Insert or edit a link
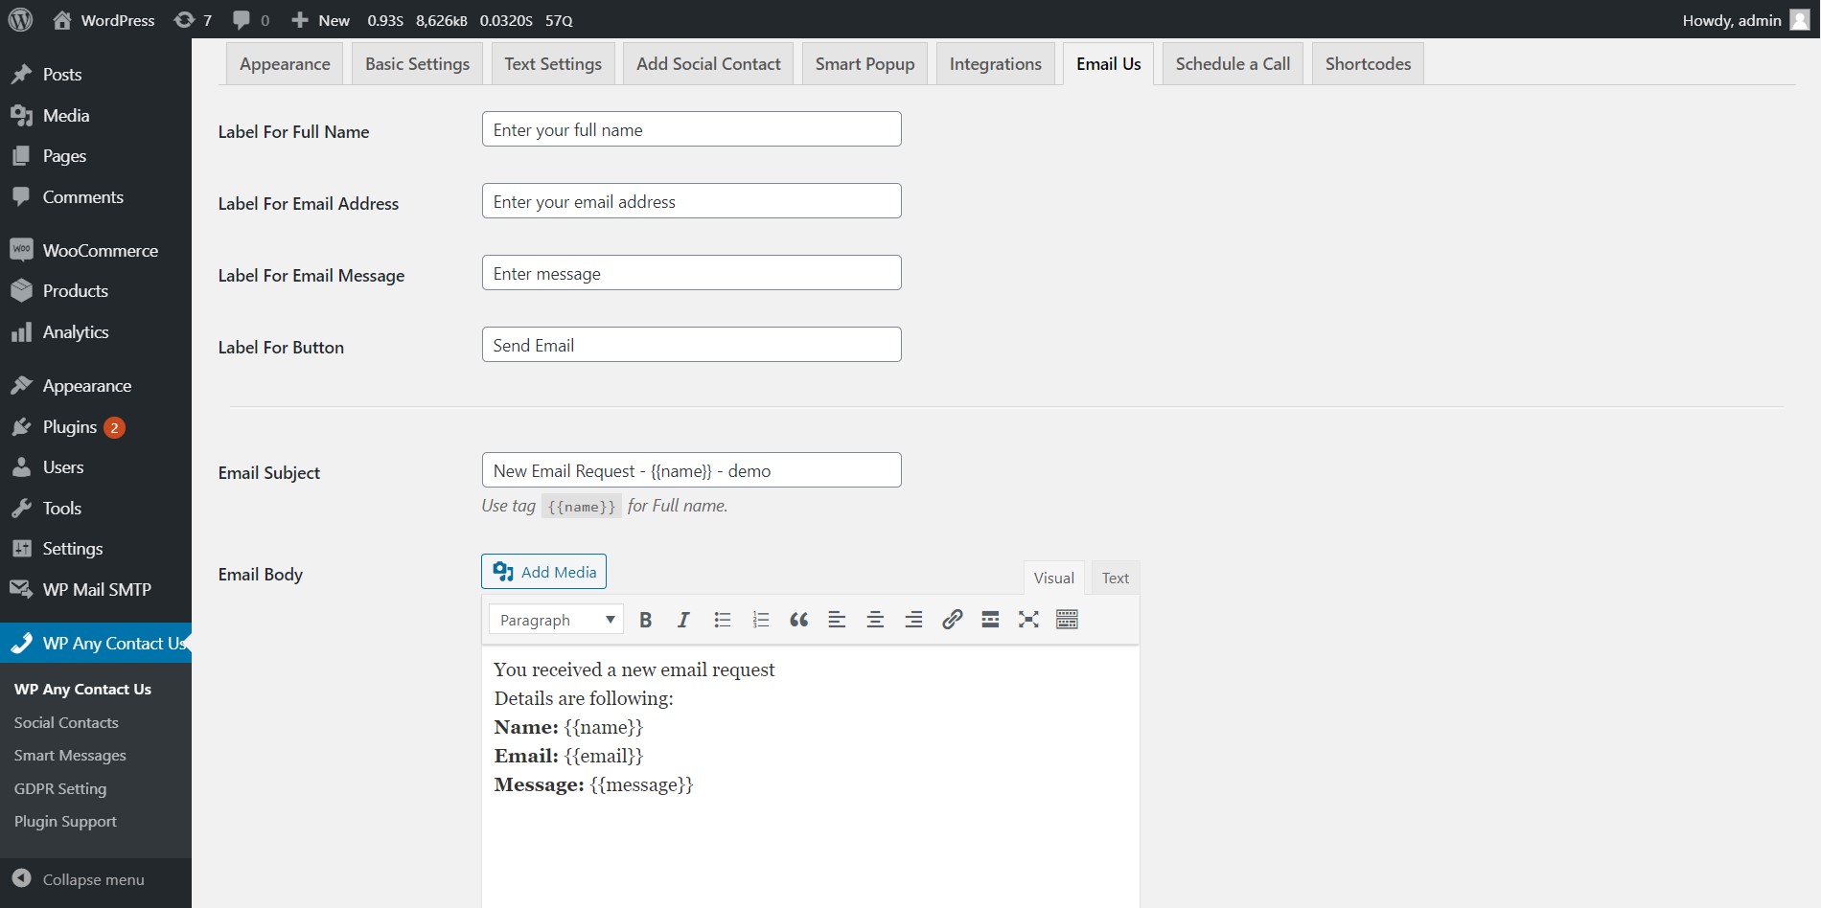 (952, 620)
